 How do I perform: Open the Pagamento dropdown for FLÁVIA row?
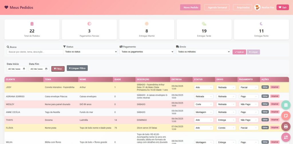[x=249, y=128]
